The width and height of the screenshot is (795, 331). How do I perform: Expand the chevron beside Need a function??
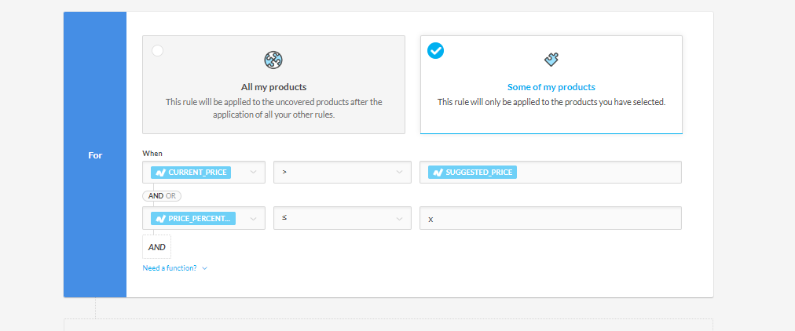coord(205,268)
